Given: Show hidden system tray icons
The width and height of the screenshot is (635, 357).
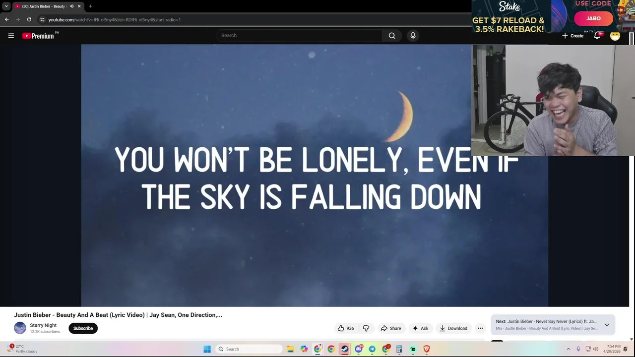Looking at the screenshot, I should coord(568,349).
